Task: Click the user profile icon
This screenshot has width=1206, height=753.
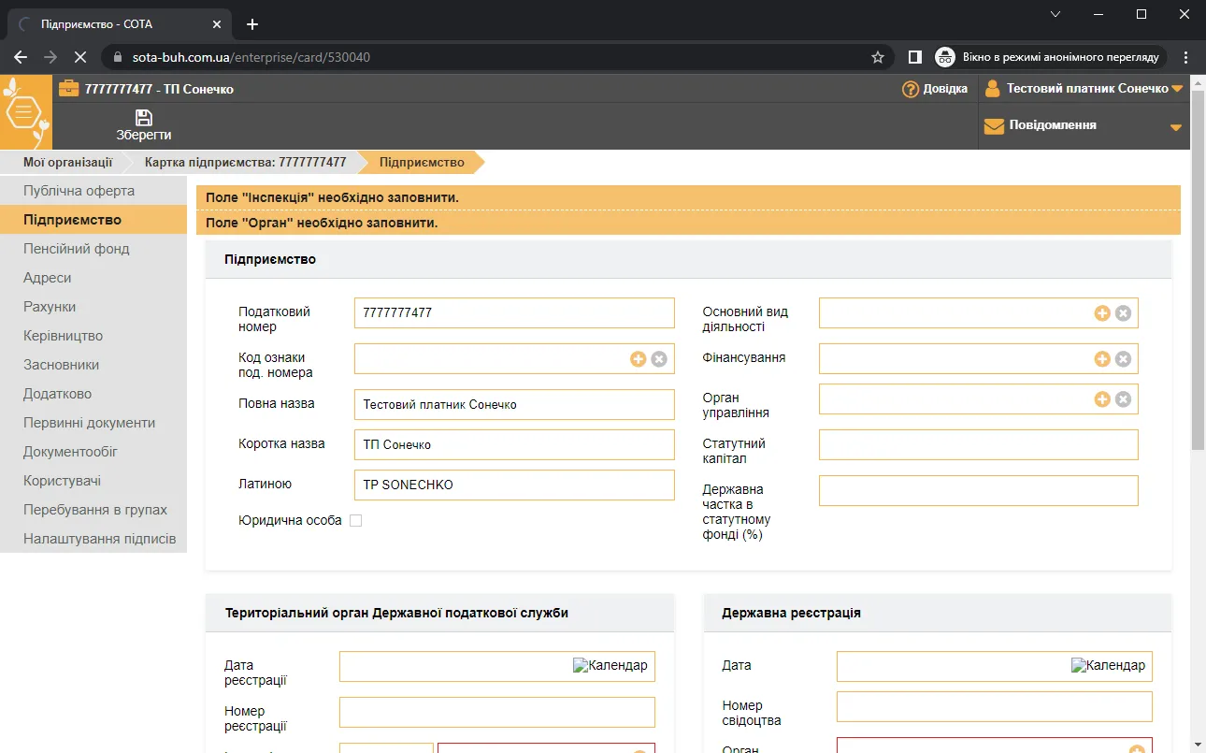Action: click(x=993, y=88)
